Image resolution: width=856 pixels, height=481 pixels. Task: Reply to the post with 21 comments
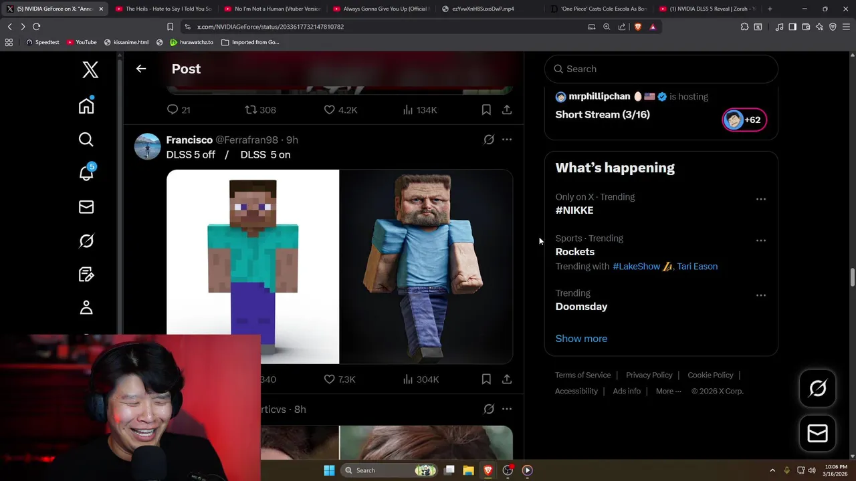pos(179,110)
